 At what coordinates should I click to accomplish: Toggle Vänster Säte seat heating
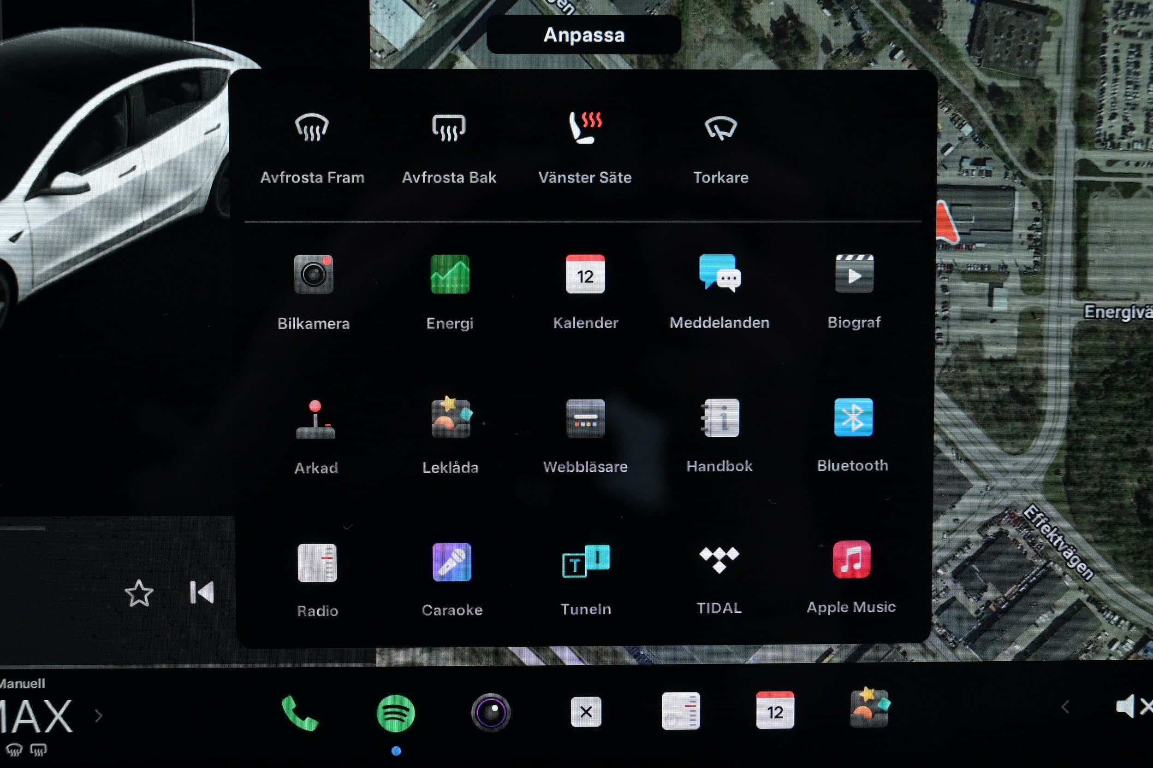coord(585,128)
